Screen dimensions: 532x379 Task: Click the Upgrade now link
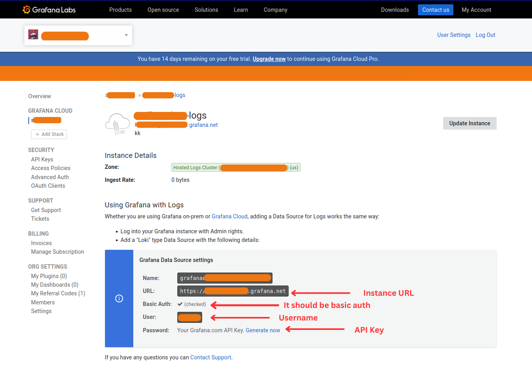269,59
